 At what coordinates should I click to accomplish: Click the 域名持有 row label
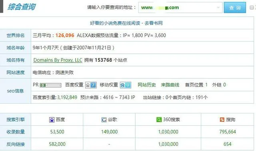[16, 60]
